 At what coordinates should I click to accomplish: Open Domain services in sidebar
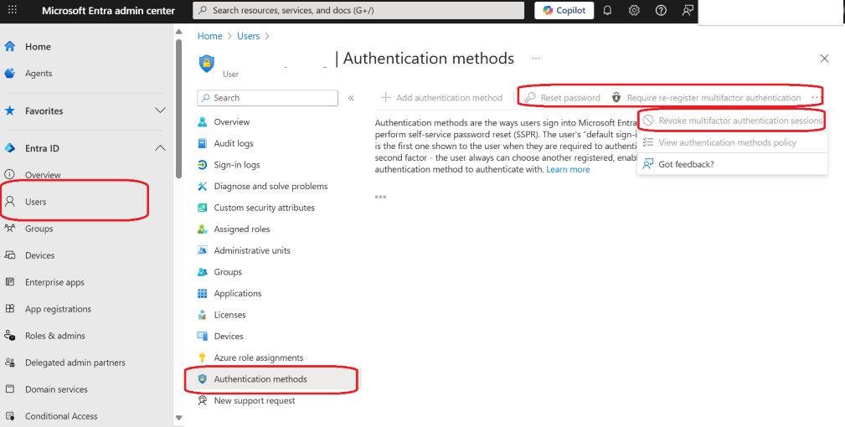pos(56,389)
